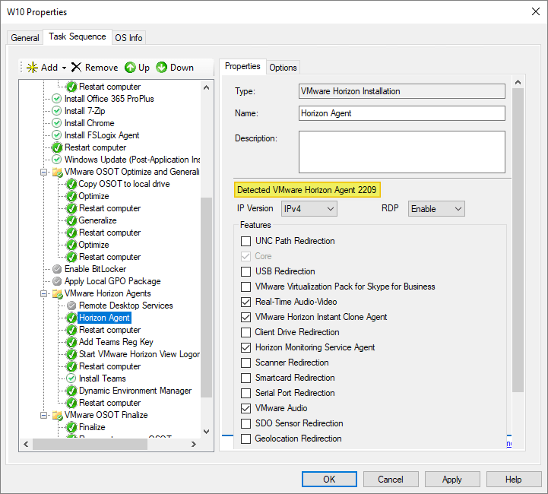This screenshot has height=494, width=548.
Task: Open the Options tab
Action: coord(283,68)
